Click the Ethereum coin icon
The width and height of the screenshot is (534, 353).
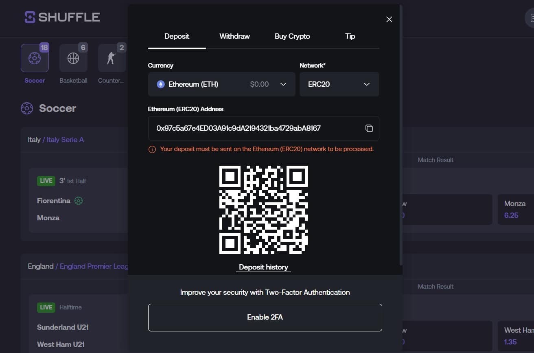tap(161, 84)
